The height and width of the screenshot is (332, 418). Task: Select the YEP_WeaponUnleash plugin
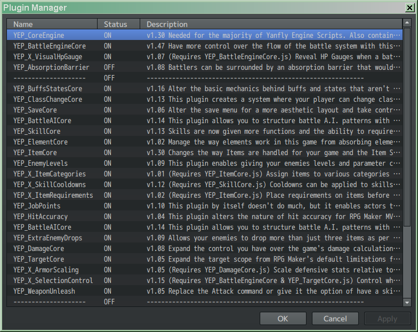(205, 291)
